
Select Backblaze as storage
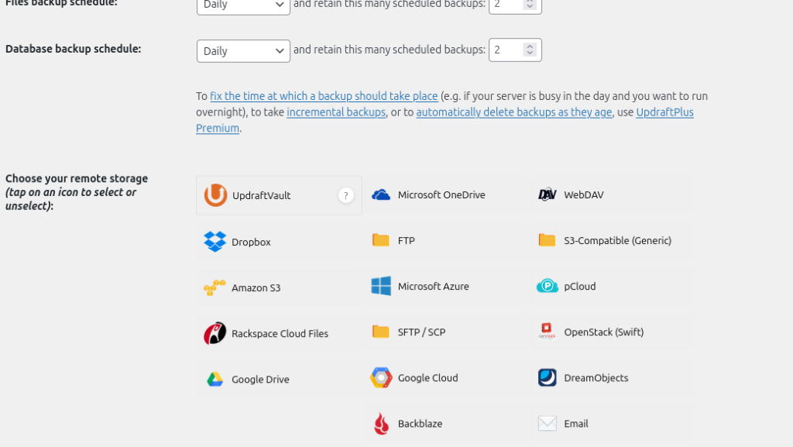pyautogui.click(x=381, y=424)
